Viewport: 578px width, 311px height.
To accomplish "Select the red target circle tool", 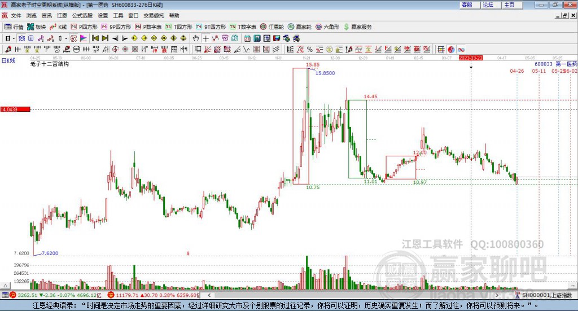I will pos(115,49).
